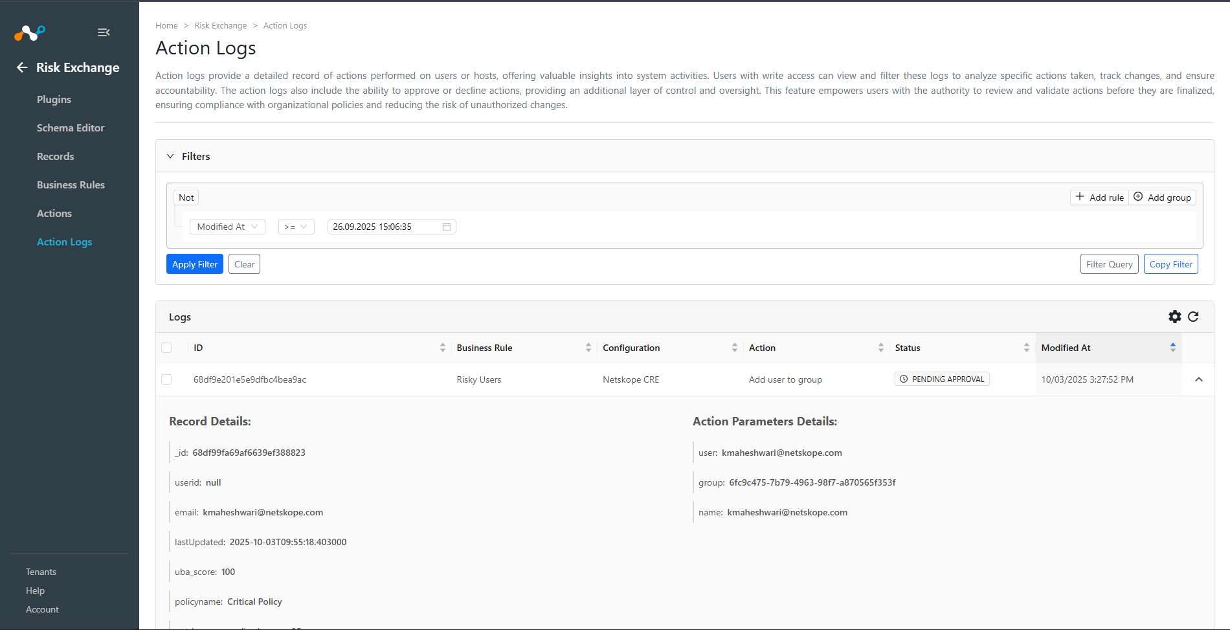The width and height of the screenshot is (1230, 630).
Task: Open the >= operator dropdown
Action: [296, 227]
